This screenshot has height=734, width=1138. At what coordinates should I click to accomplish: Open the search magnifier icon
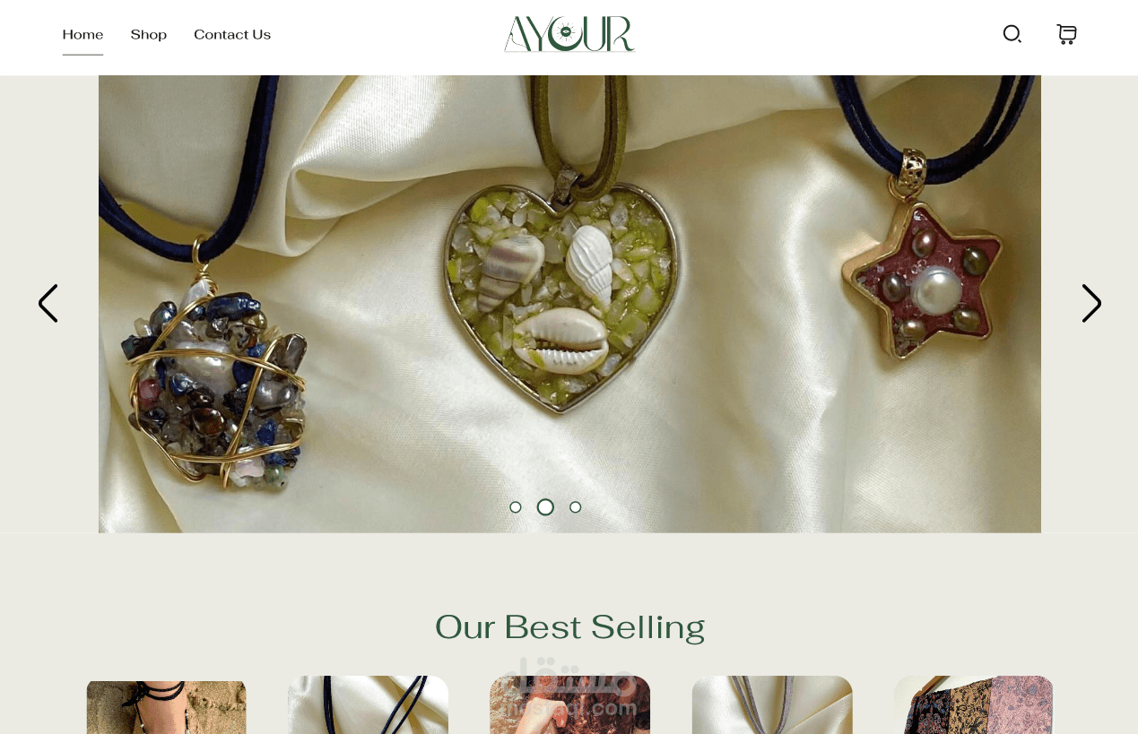[x=1012, y=34]
